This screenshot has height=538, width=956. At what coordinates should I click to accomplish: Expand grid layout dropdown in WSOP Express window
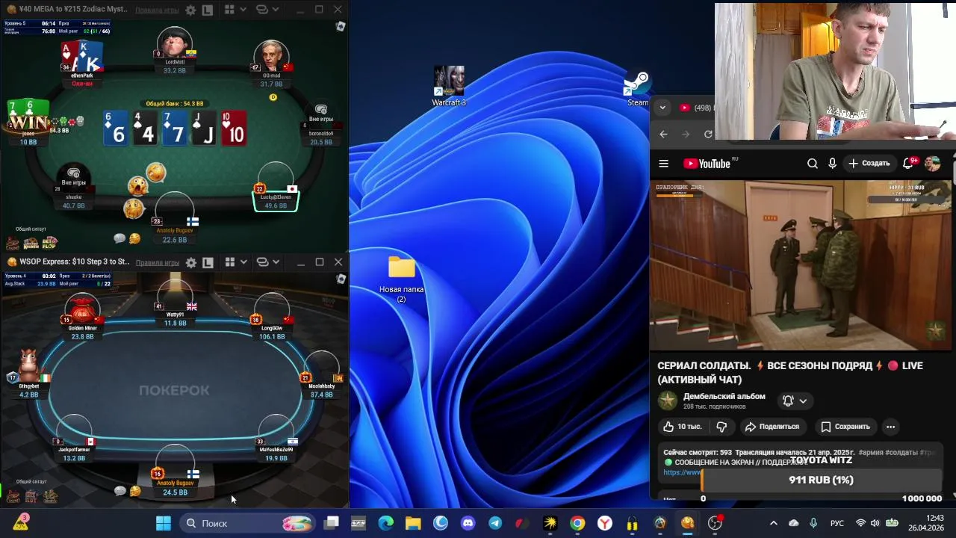243,262
